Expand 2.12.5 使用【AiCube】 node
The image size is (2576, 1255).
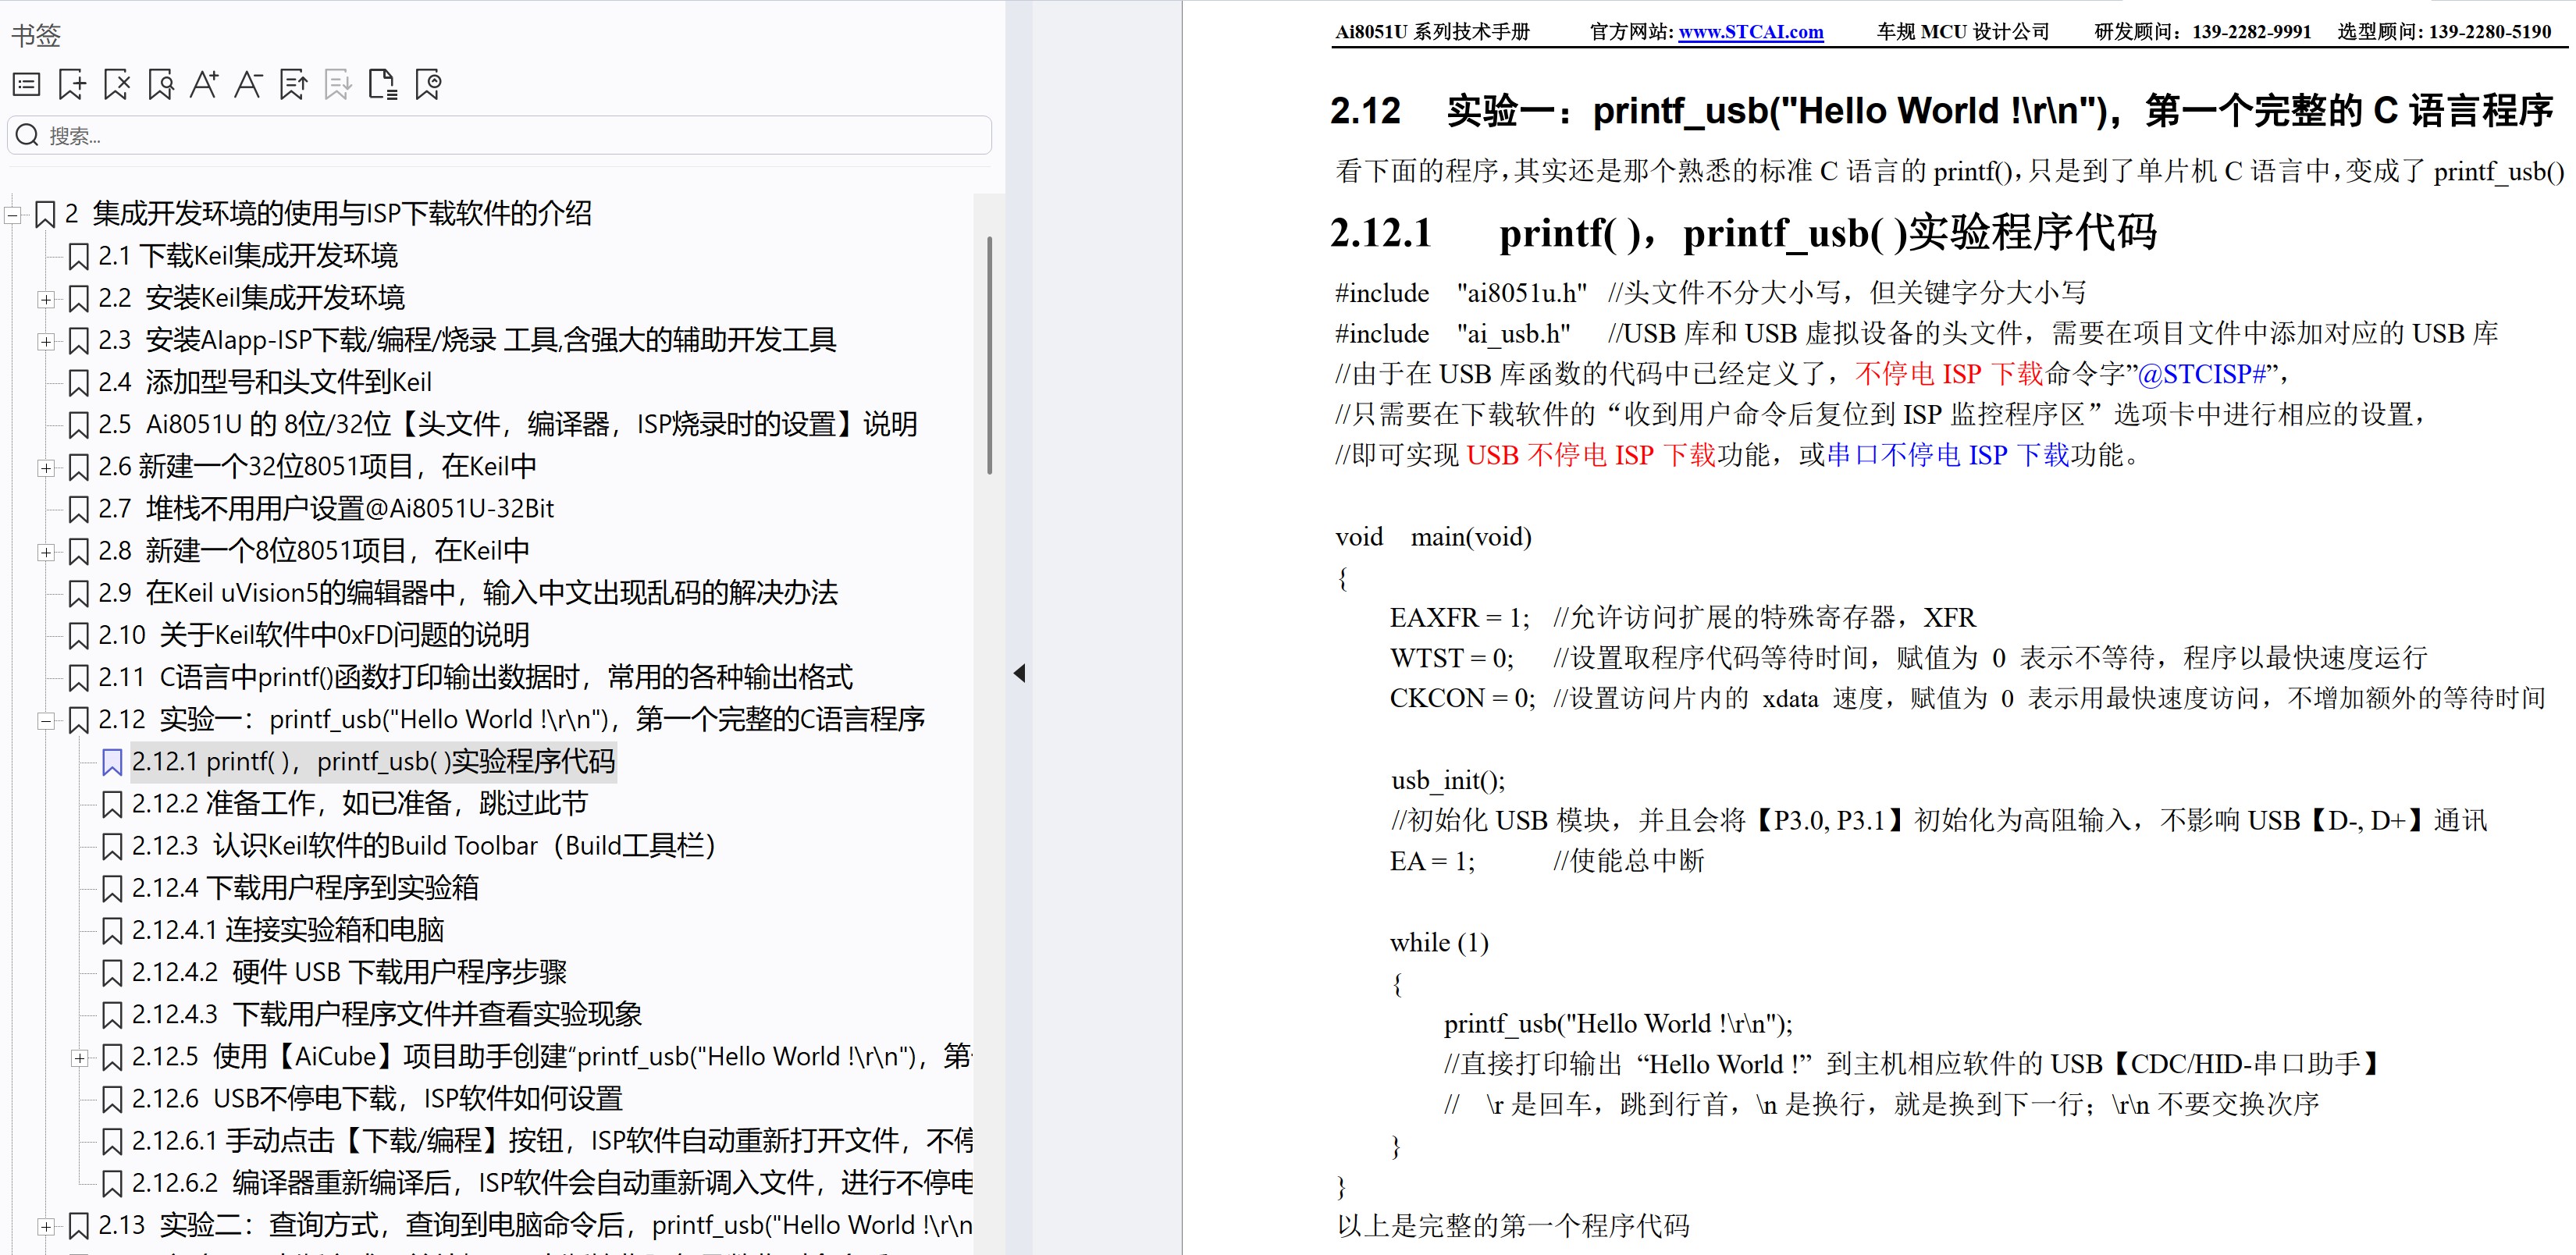pyautogui.click(x=80, y=1058)
